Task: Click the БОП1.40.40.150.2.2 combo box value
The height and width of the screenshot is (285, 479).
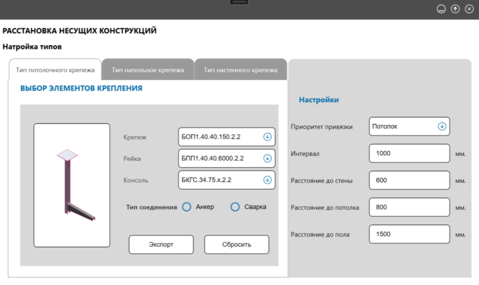Action: click(x=211, y=137)
